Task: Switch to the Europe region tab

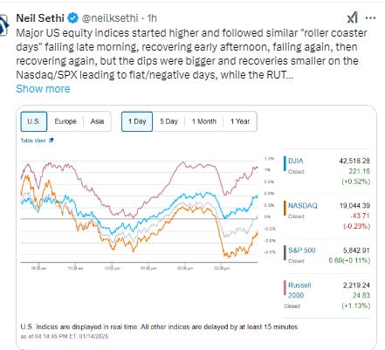Action: coord(65,121)
